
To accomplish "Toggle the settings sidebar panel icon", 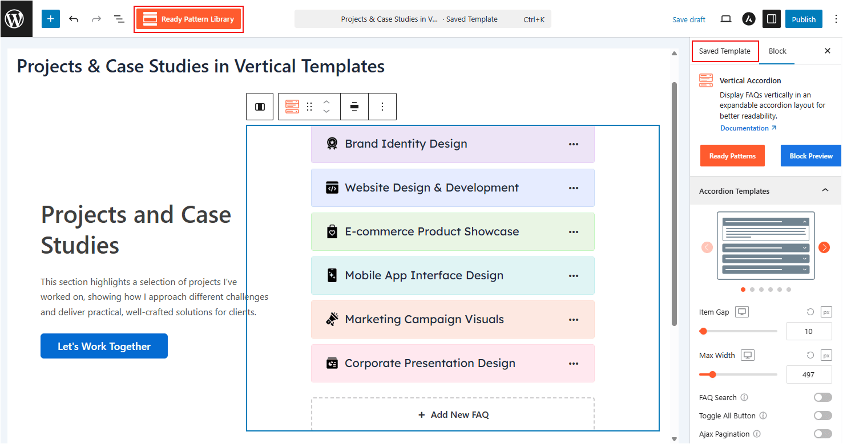I will click(x=772, y=19).
